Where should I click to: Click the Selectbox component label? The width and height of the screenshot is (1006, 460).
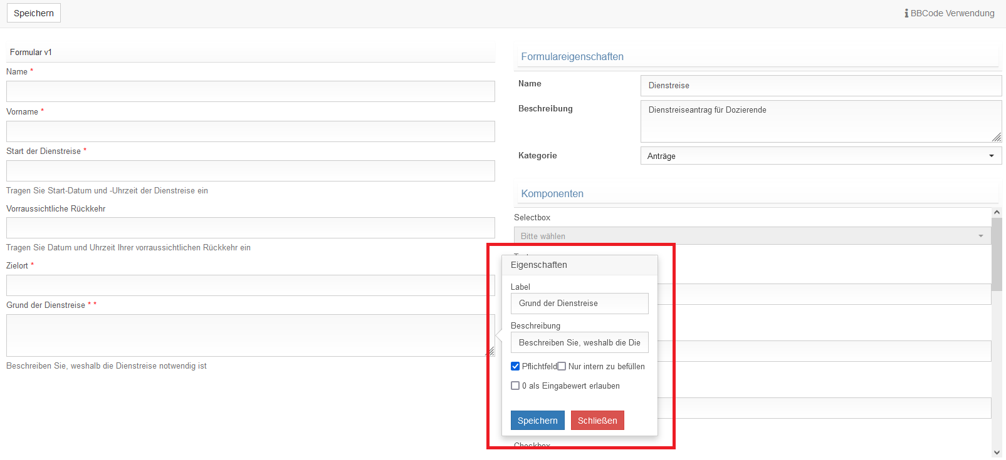(x=532, y=217)
